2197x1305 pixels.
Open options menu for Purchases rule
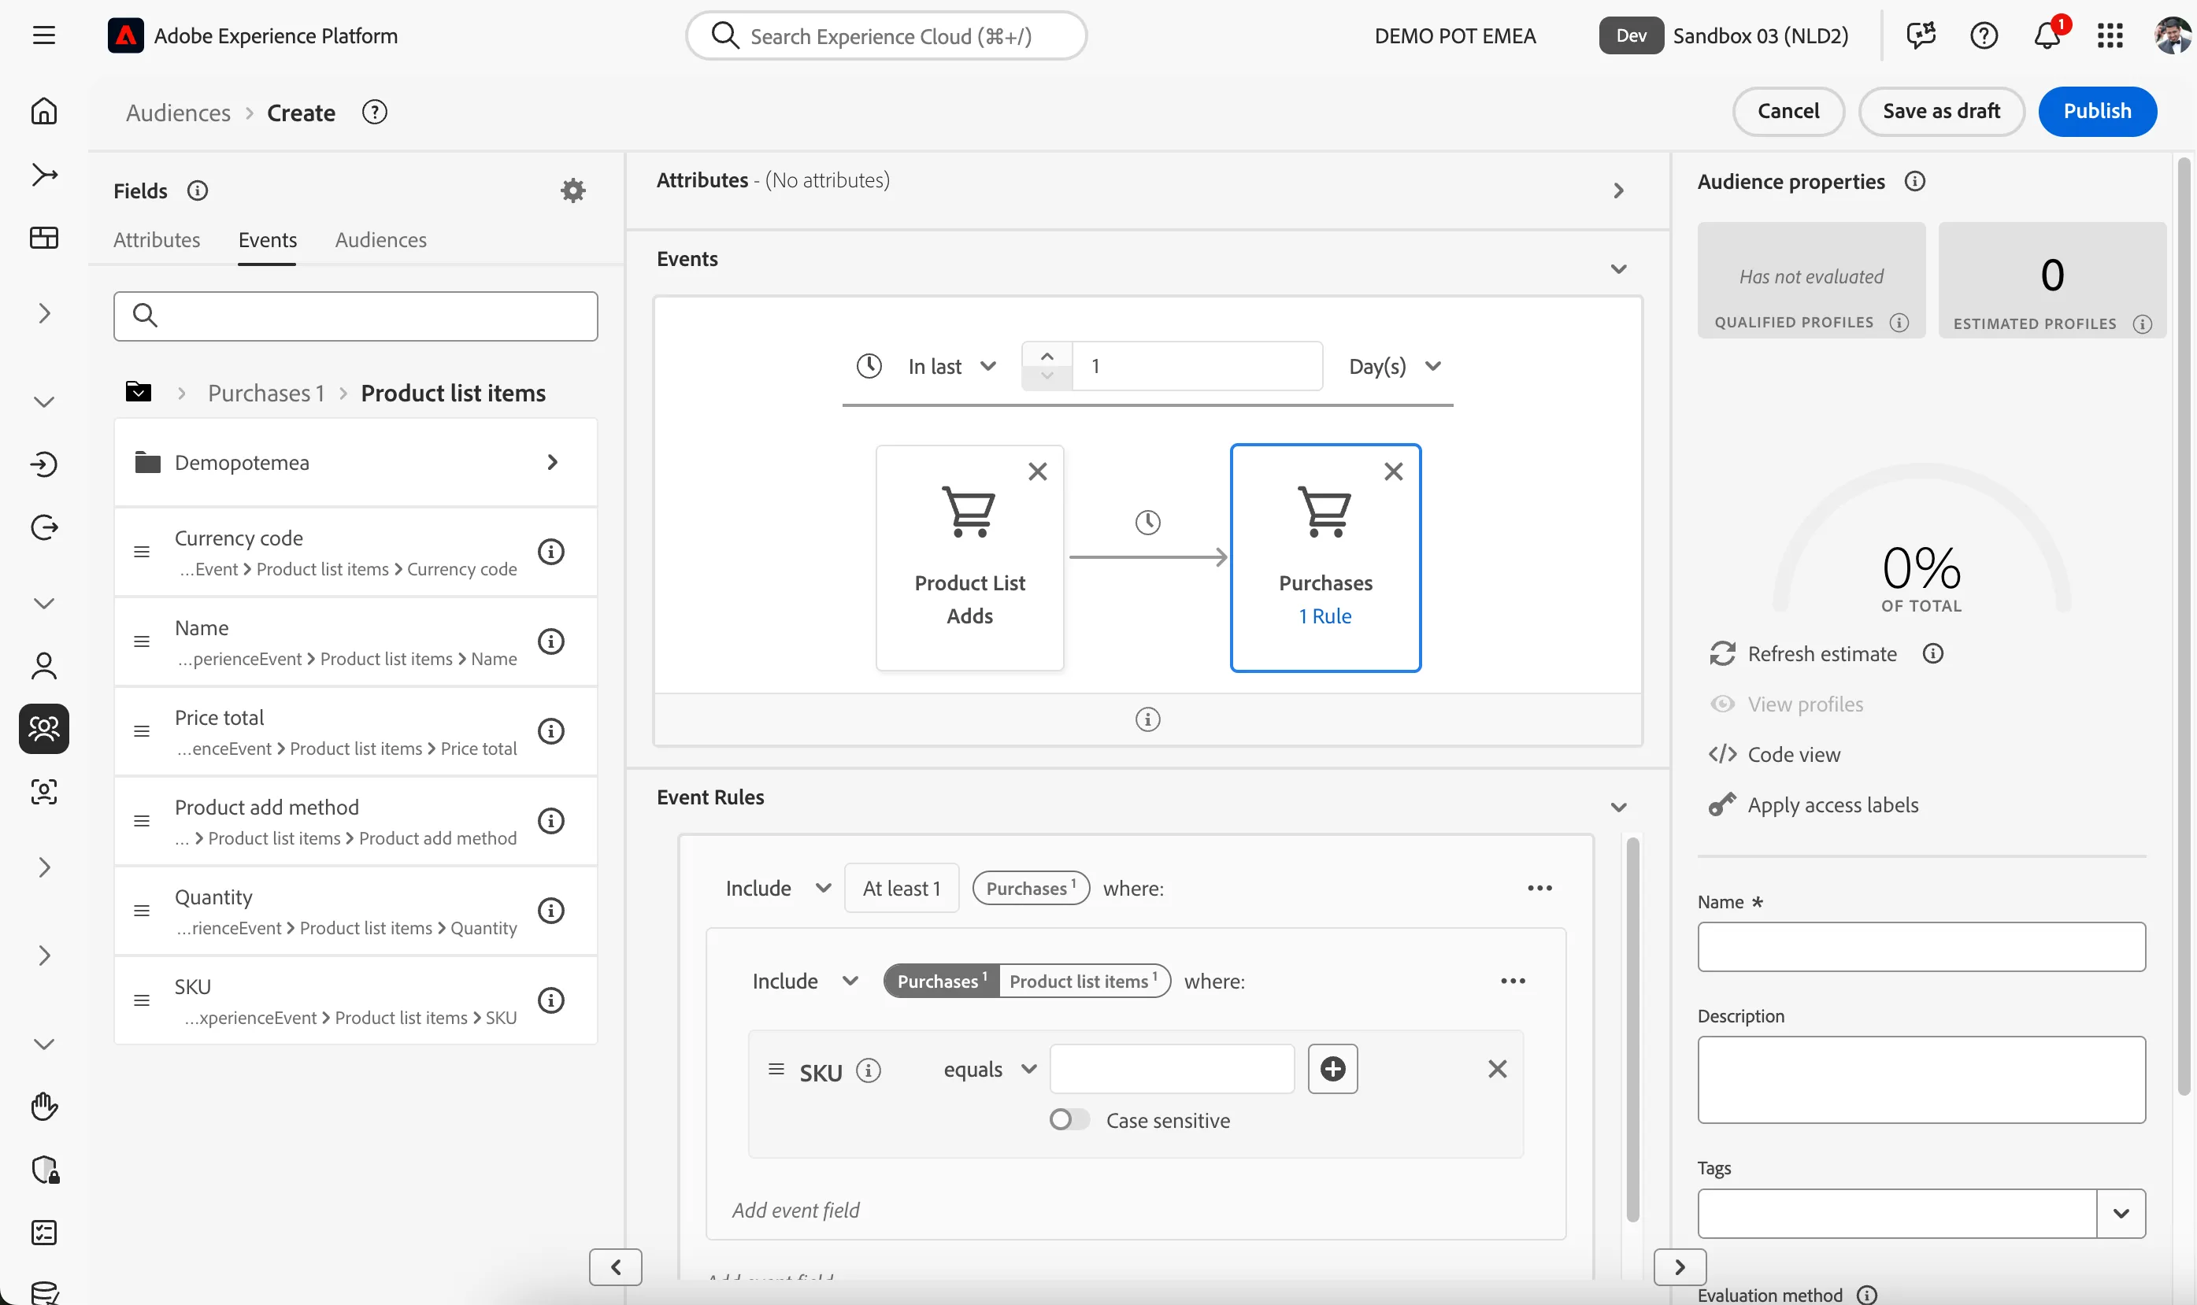(x=1539, y=888)
